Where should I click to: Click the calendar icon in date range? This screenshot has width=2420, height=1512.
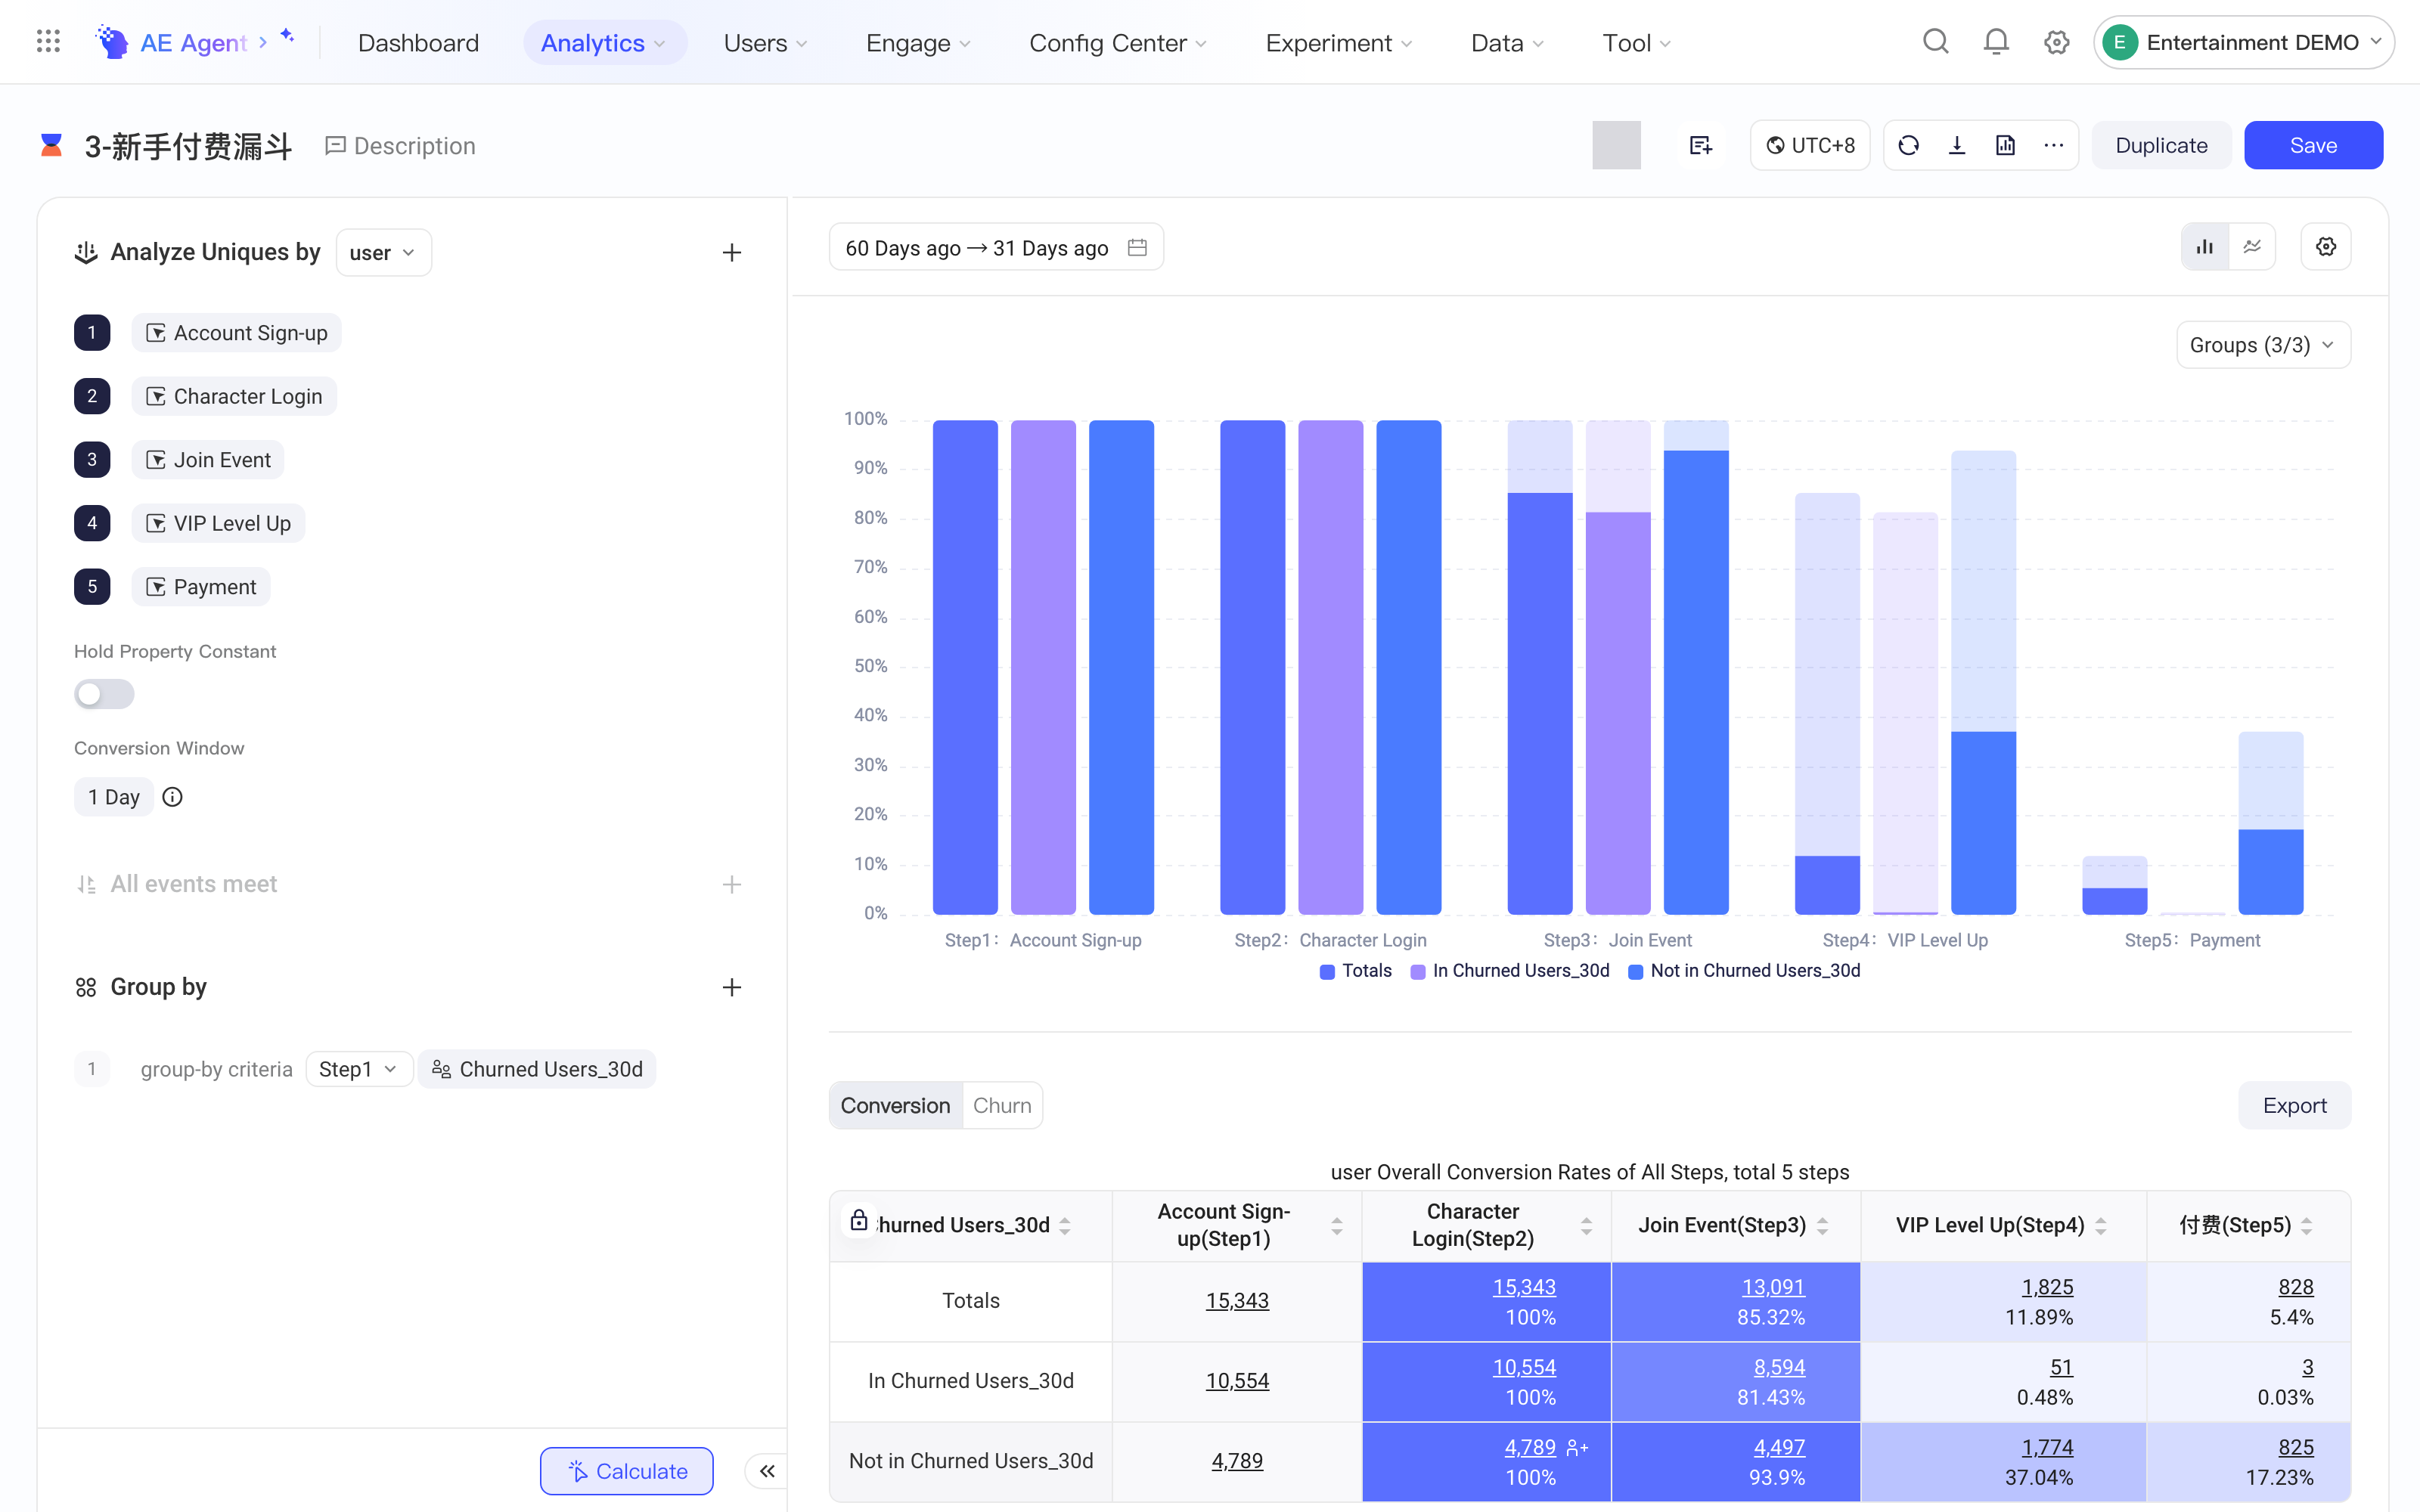pos(1137,247)
